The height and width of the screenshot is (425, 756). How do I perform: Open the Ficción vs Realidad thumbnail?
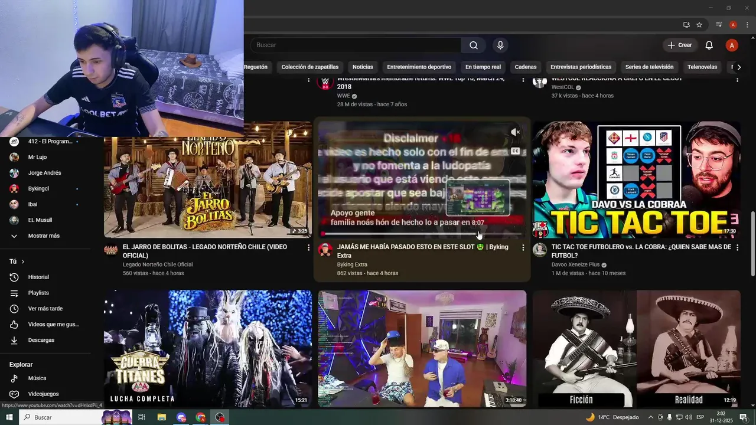[637, 348]
